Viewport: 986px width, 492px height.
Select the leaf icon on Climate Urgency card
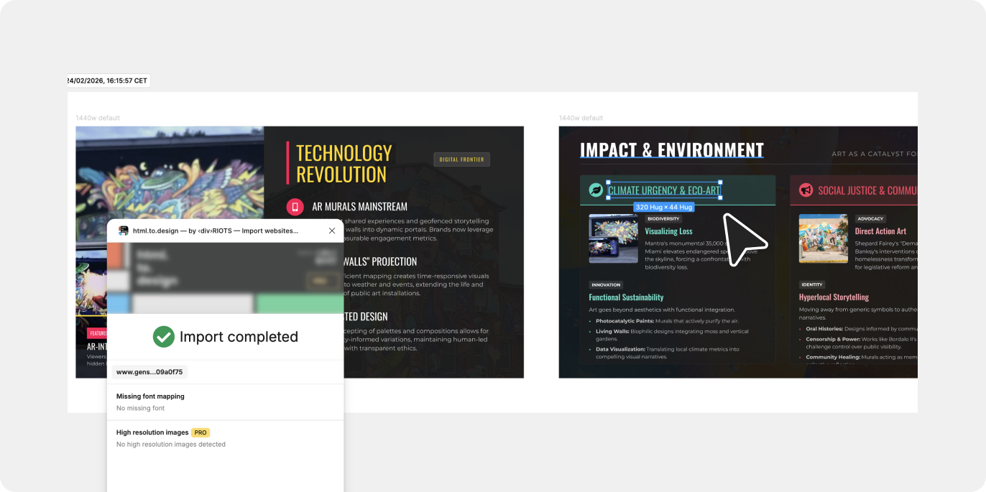tap(594, 189)
